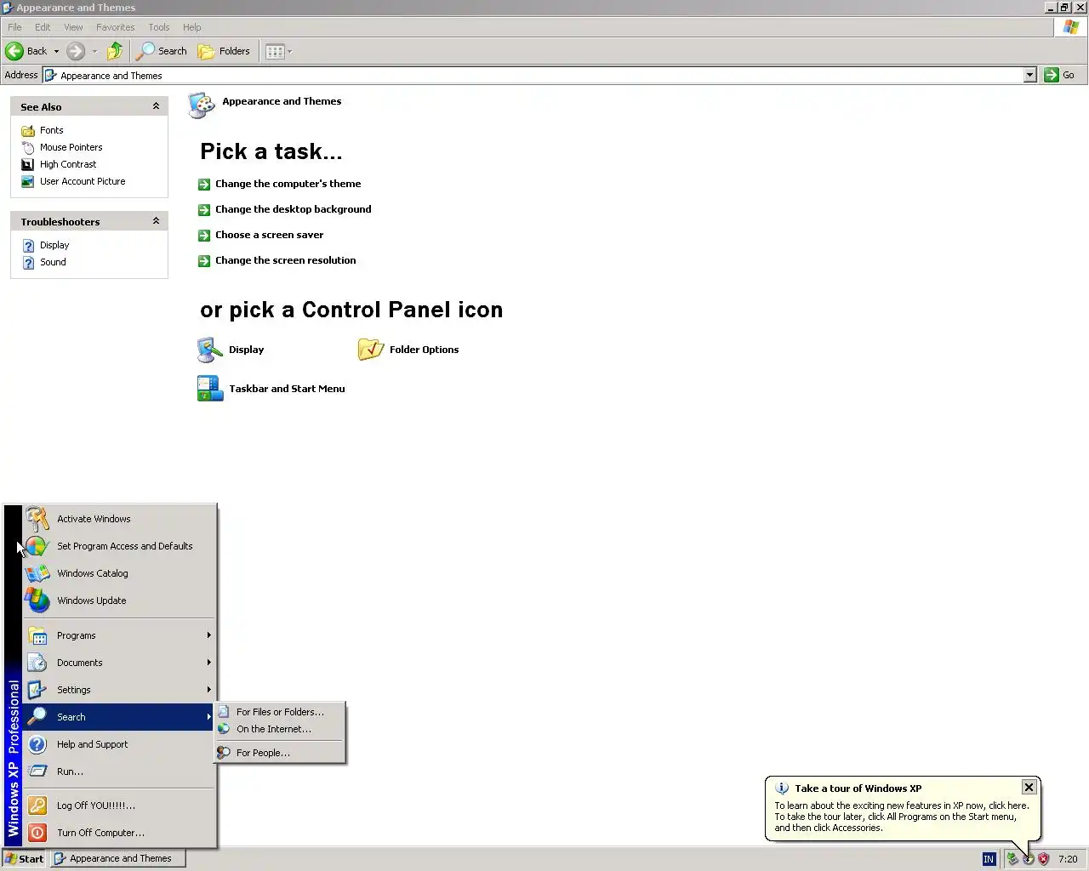Click the High Contrast icon
The height and width of the screenshot is (871, 1089).
point(28,164)
